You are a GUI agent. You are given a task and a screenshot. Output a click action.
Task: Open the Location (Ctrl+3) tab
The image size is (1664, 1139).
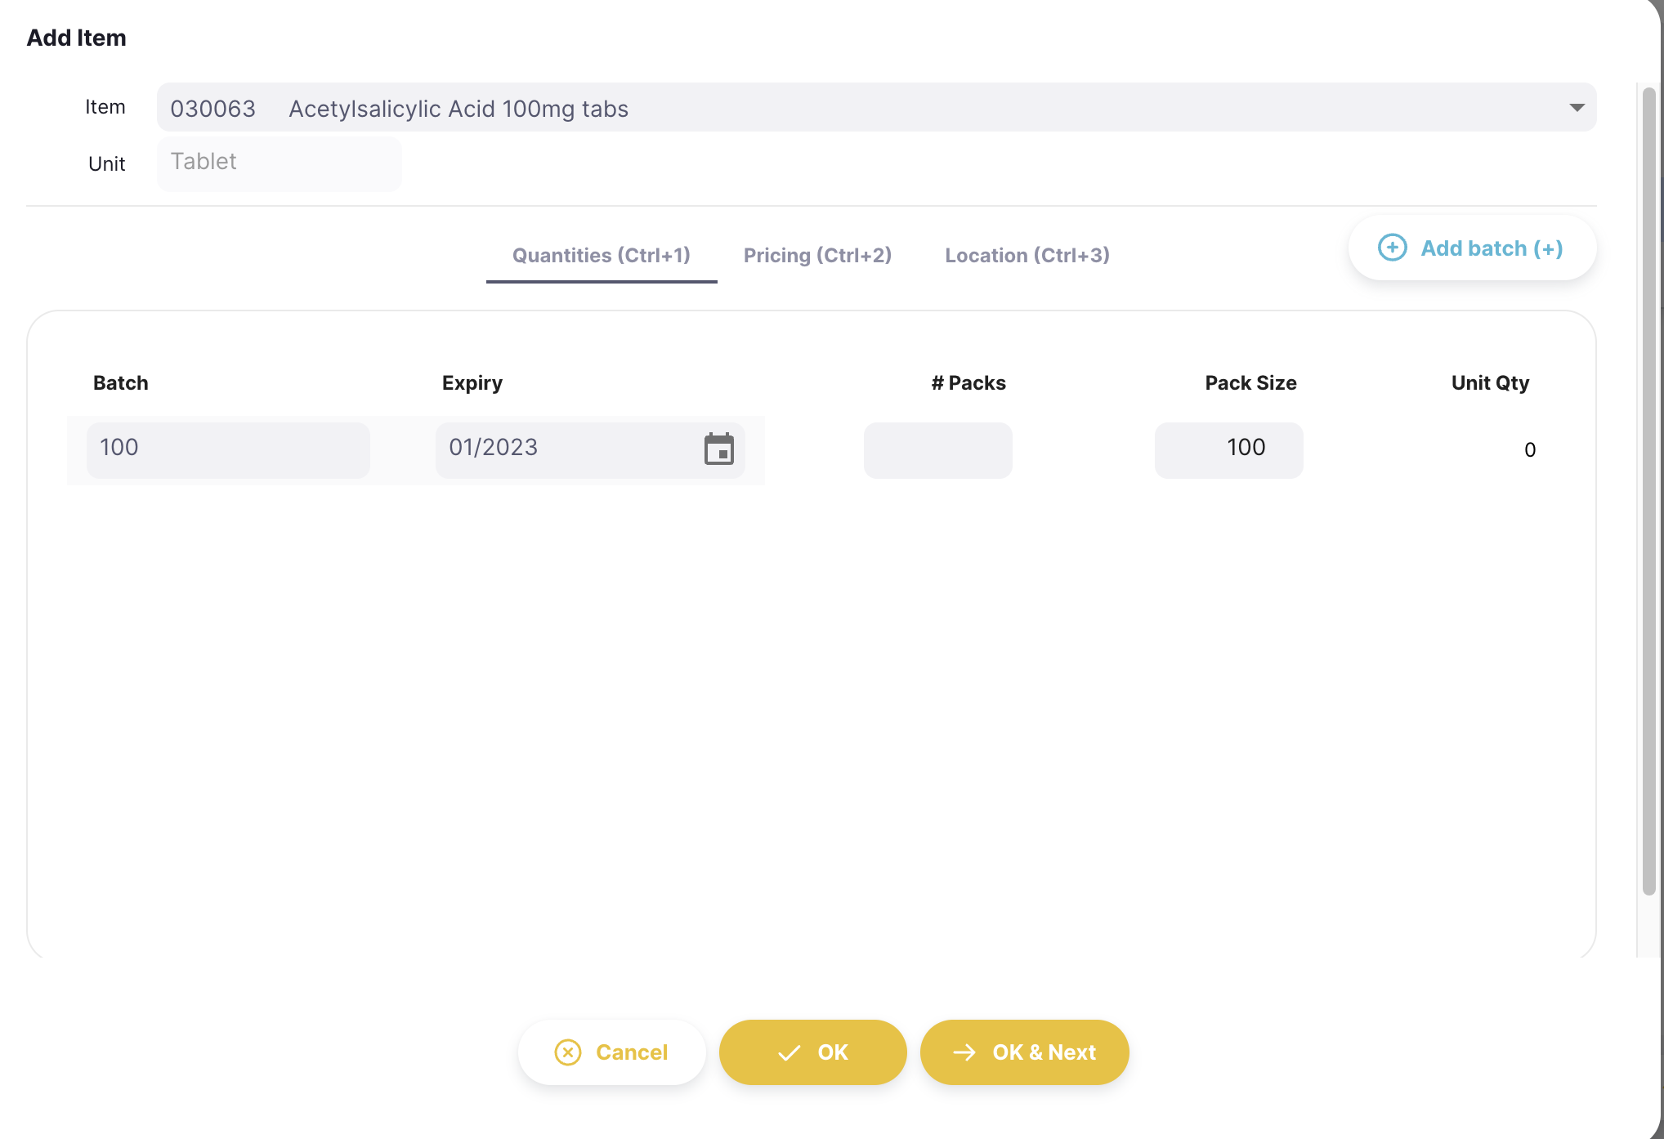(x=1027, y=255)
